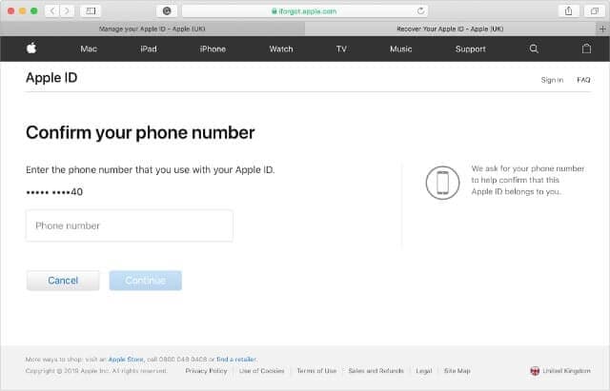Open the Safari share button
The width and height of the screenshot is (610, 391).
click(x=568, y=10)
